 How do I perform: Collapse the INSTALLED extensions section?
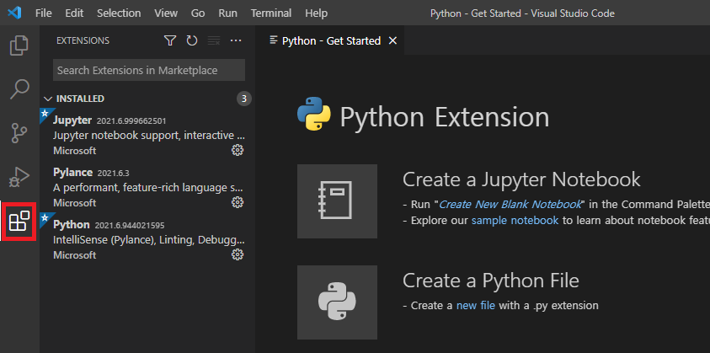(47, 99)
